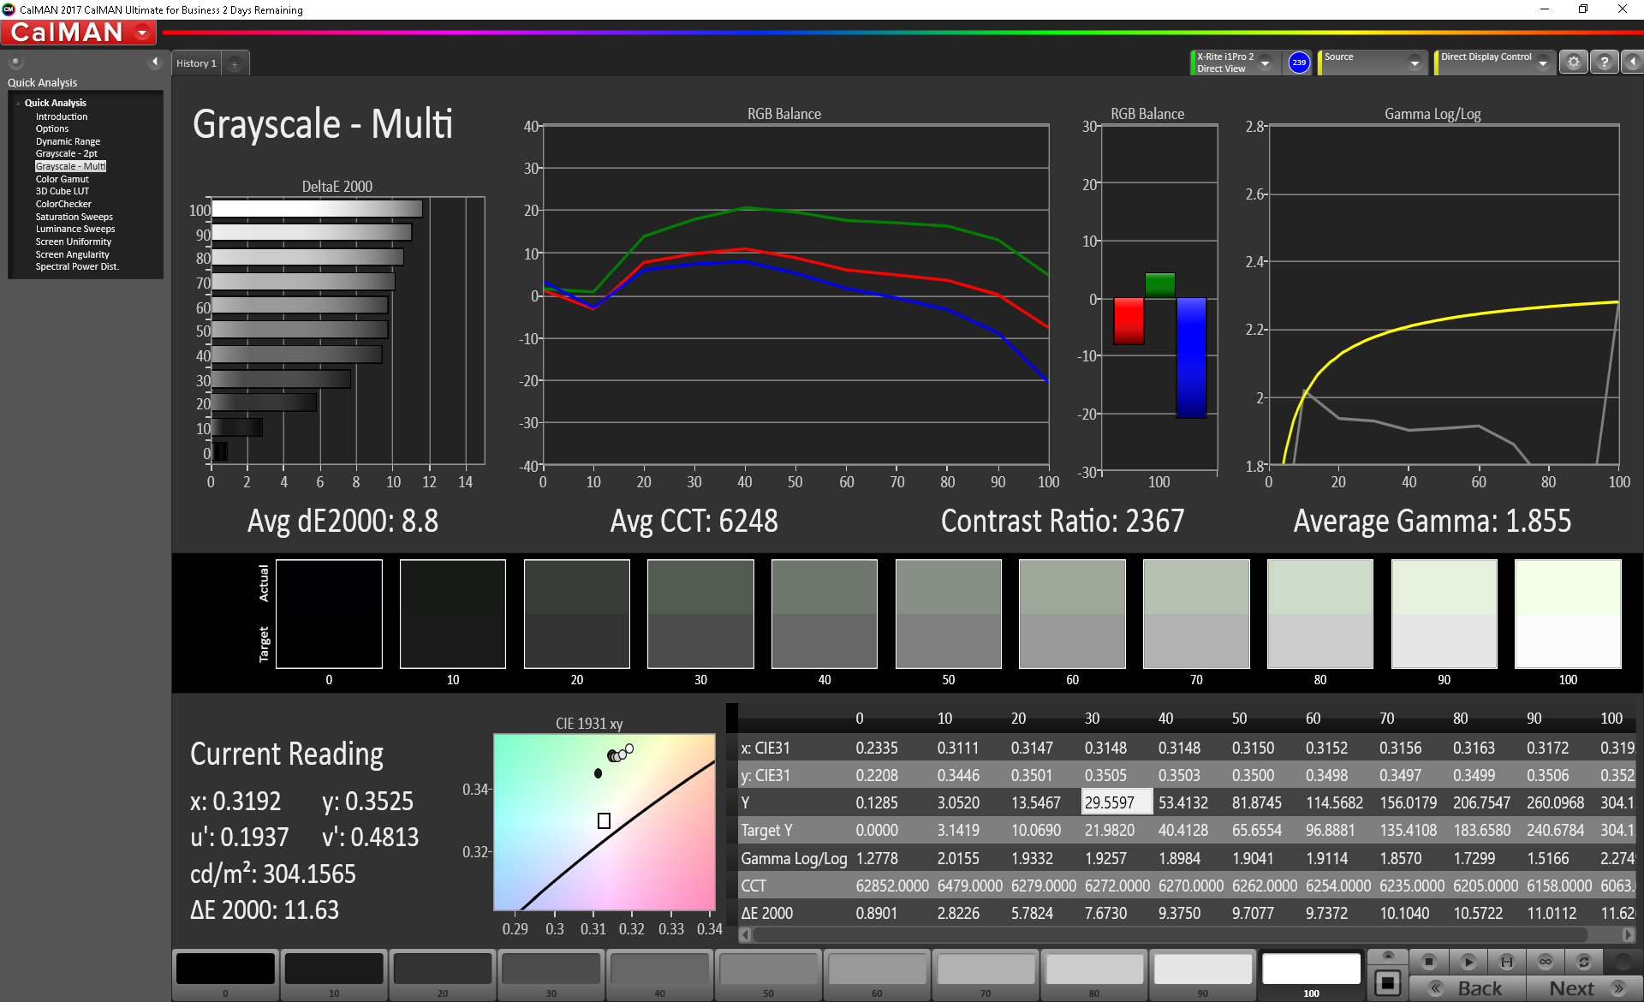The width and height of the screenshot is (1644, 1002).
Task: Switch to the History 1 tab
Action: click(196, 63)
